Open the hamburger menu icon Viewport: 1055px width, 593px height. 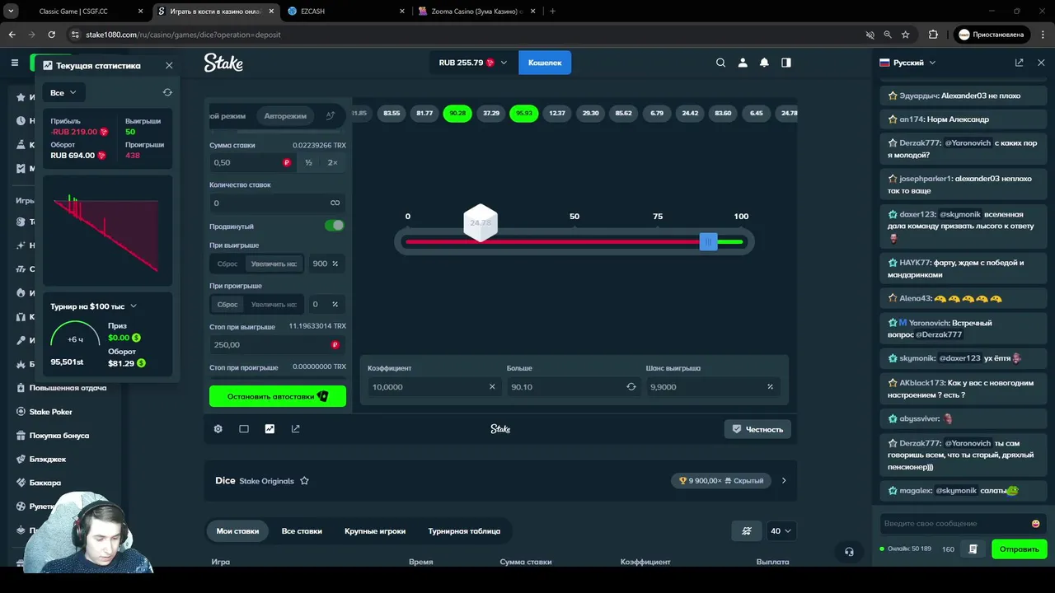point(15,63)
